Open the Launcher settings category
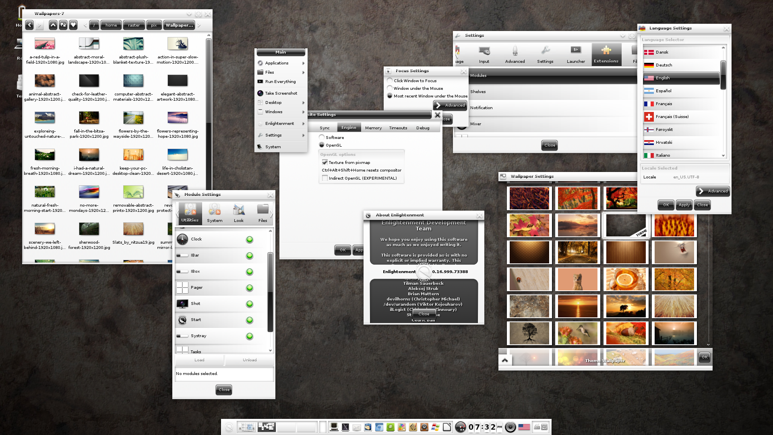Screen dimensions: 773x435 576,54
